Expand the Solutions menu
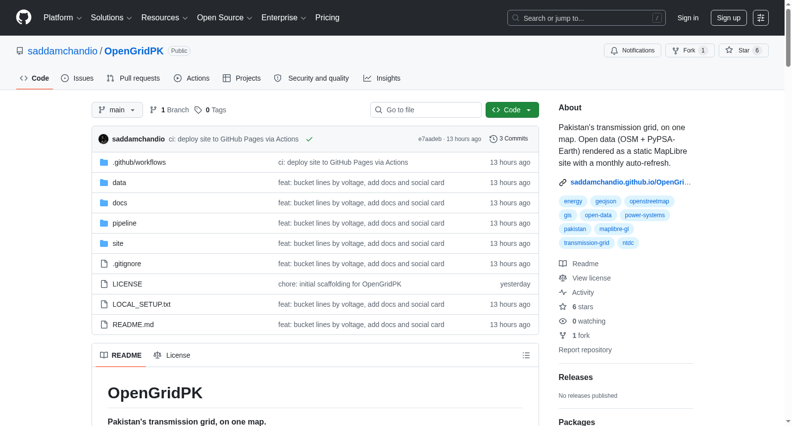The width and height of the screenshot is (792, 426). point(111,18)
